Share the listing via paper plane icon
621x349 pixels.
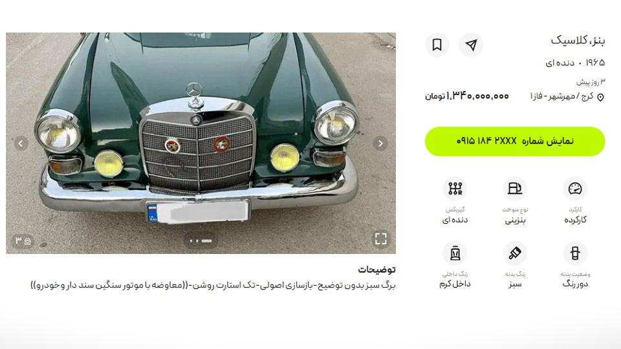tap(471, 45)
